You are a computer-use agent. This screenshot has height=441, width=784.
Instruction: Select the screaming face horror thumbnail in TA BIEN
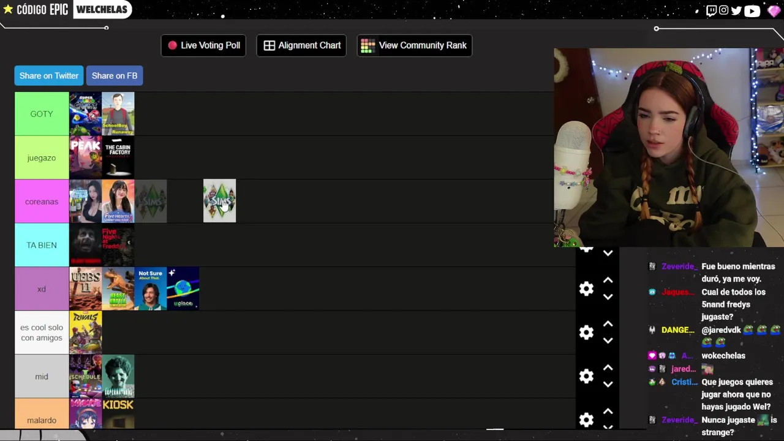(85, 245)
